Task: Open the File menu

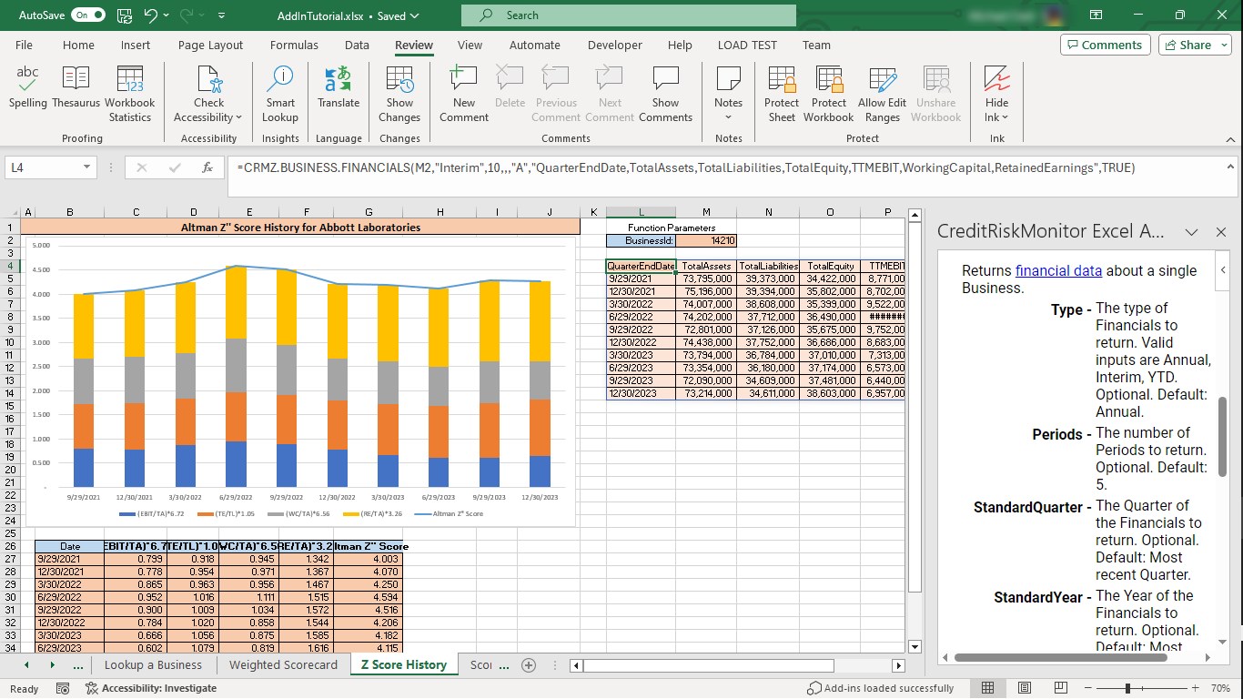Action: click(24, 45)
